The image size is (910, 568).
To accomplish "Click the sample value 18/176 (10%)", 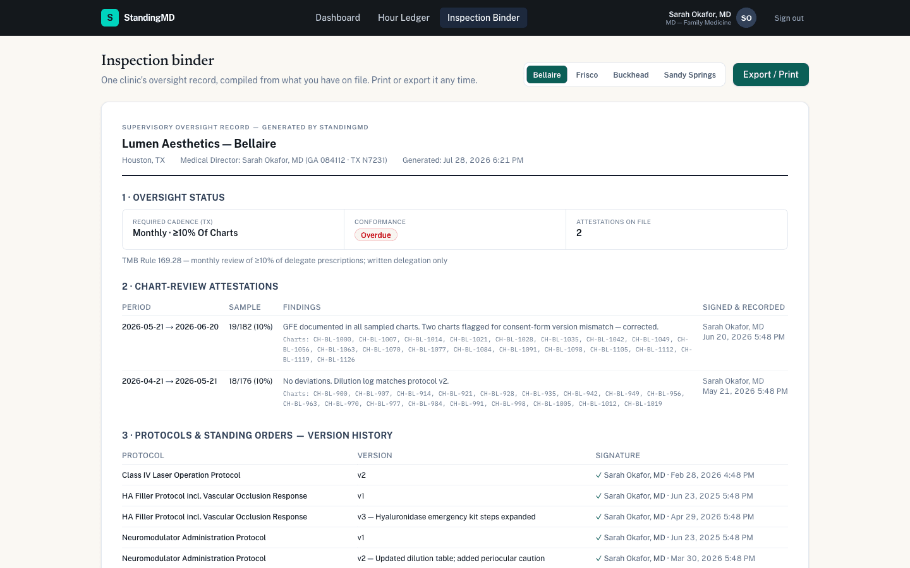I will tap(251, 381).
